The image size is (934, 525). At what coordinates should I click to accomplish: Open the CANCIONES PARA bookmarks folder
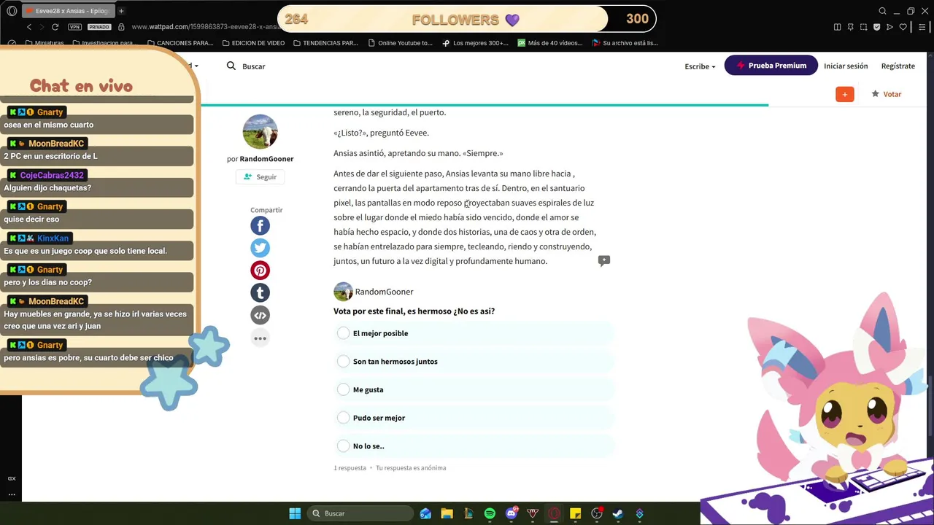pos(180,43)
